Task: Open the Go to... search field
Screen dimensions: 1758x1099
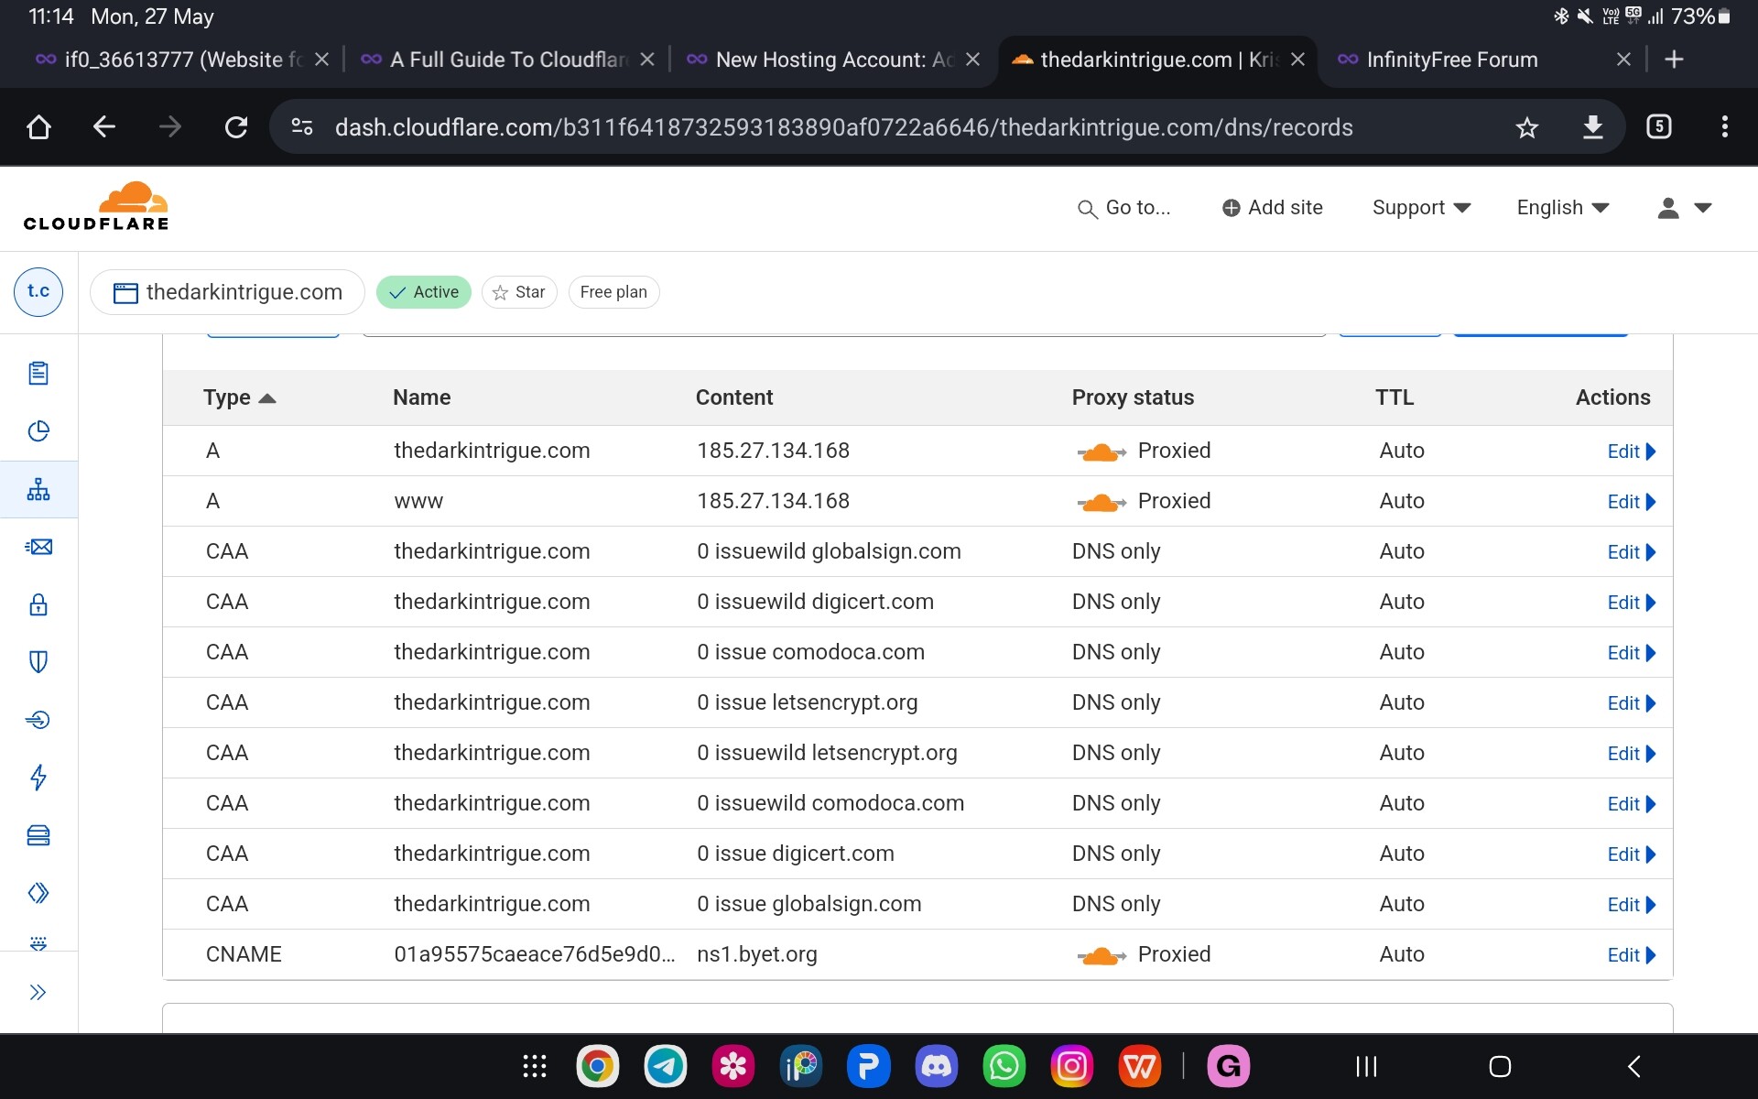Action: point(1125,207)
